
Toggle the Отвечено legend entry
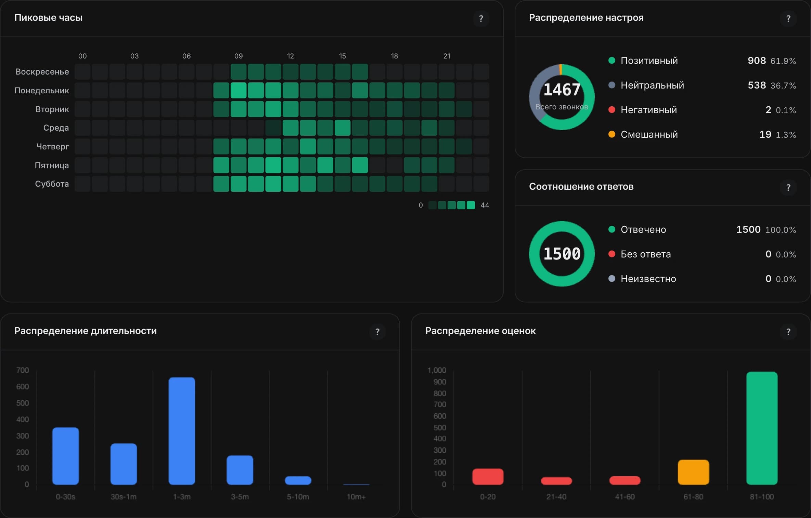click(702, 229)
